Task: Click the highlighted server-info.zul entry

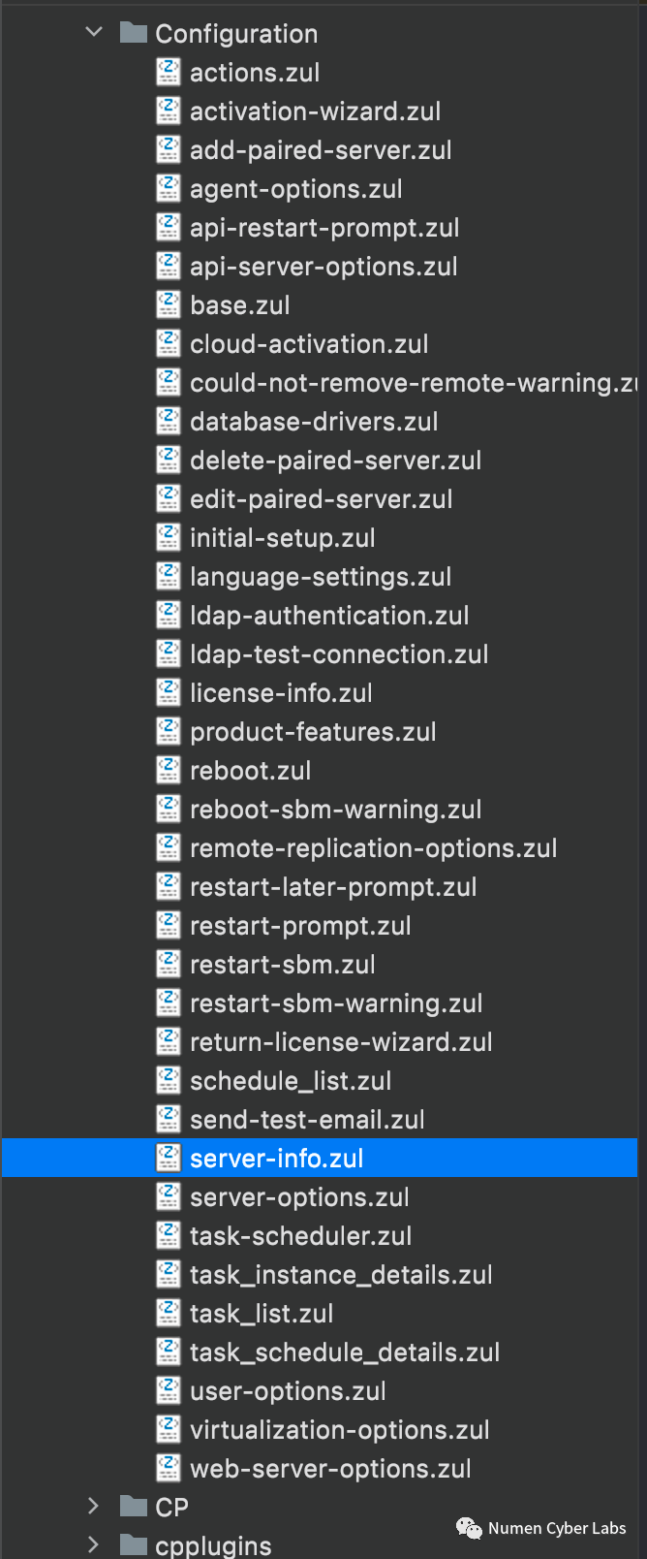Action: 277,1158
